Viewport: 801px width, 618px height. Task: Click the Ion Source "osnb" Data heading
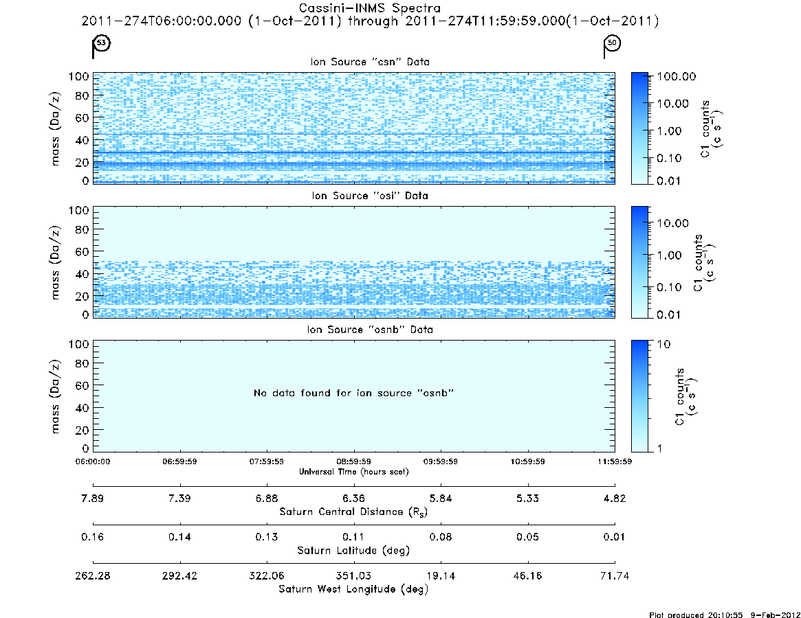point(370,330)
